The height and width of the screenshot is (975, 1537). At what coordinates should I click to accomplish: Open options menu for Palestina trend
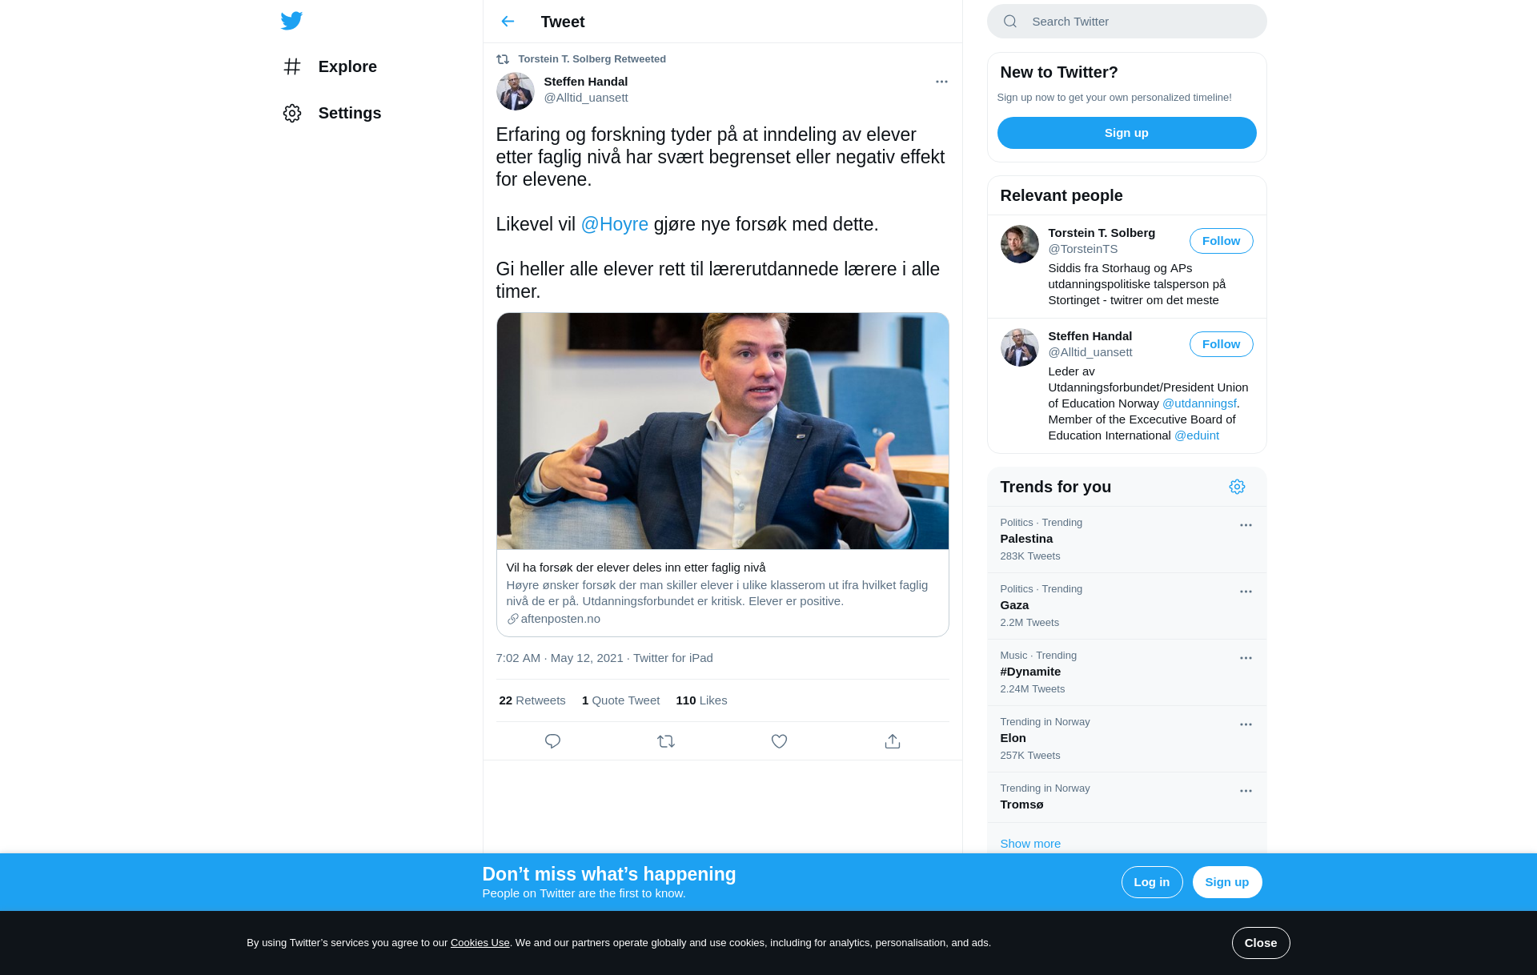coord(1246,525)
